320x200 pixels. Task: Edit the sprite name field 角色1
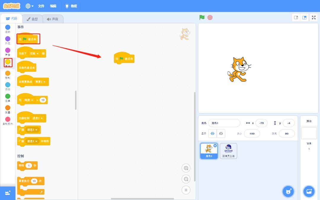[x=224, y=123]
